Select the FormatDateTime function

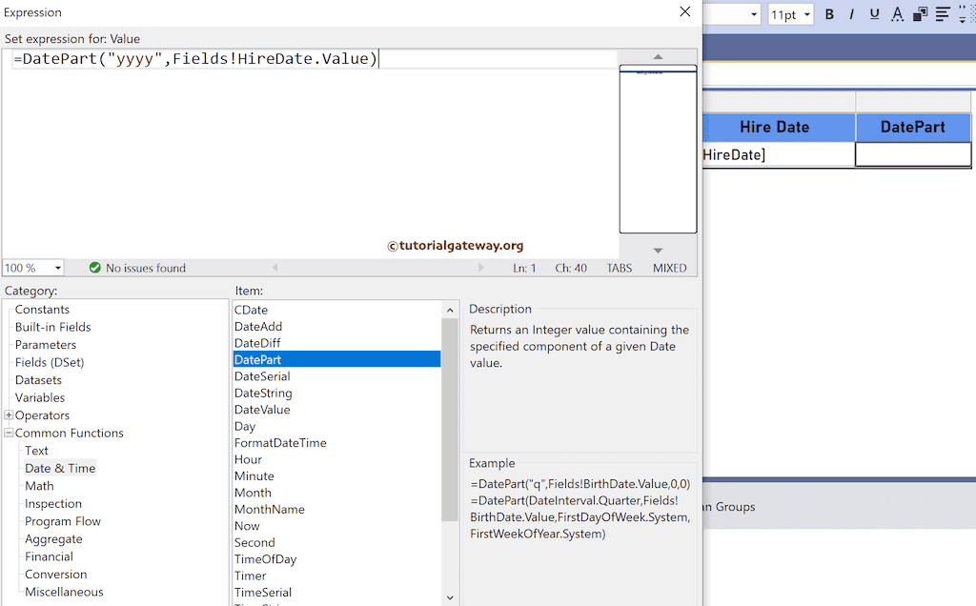pos(280,442)
